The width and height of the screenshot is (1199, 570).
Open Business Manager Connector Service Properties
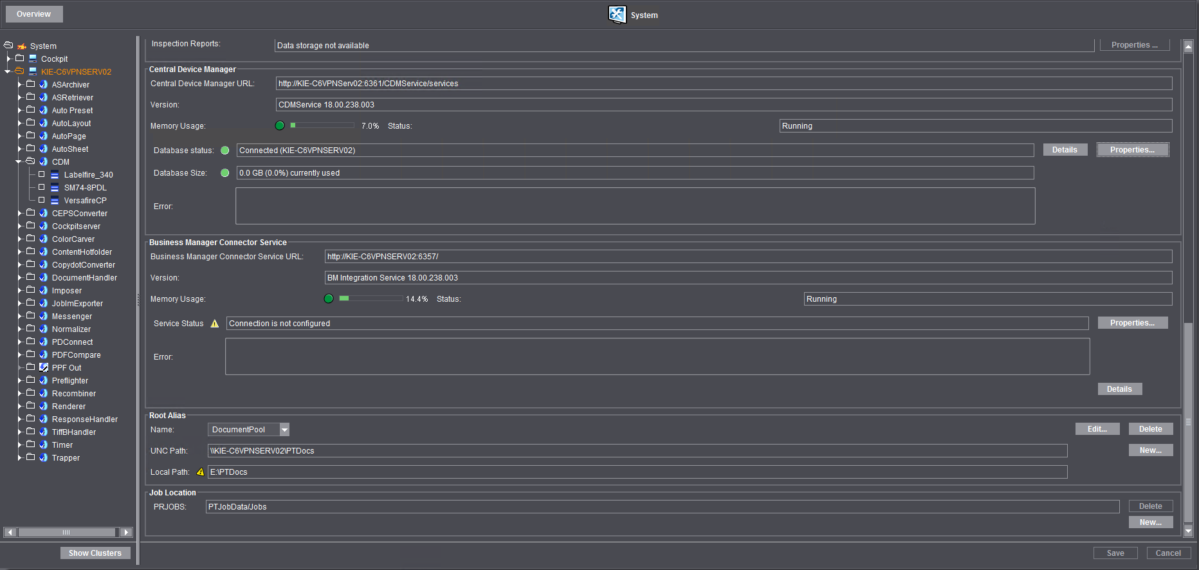click(1133, 323)
